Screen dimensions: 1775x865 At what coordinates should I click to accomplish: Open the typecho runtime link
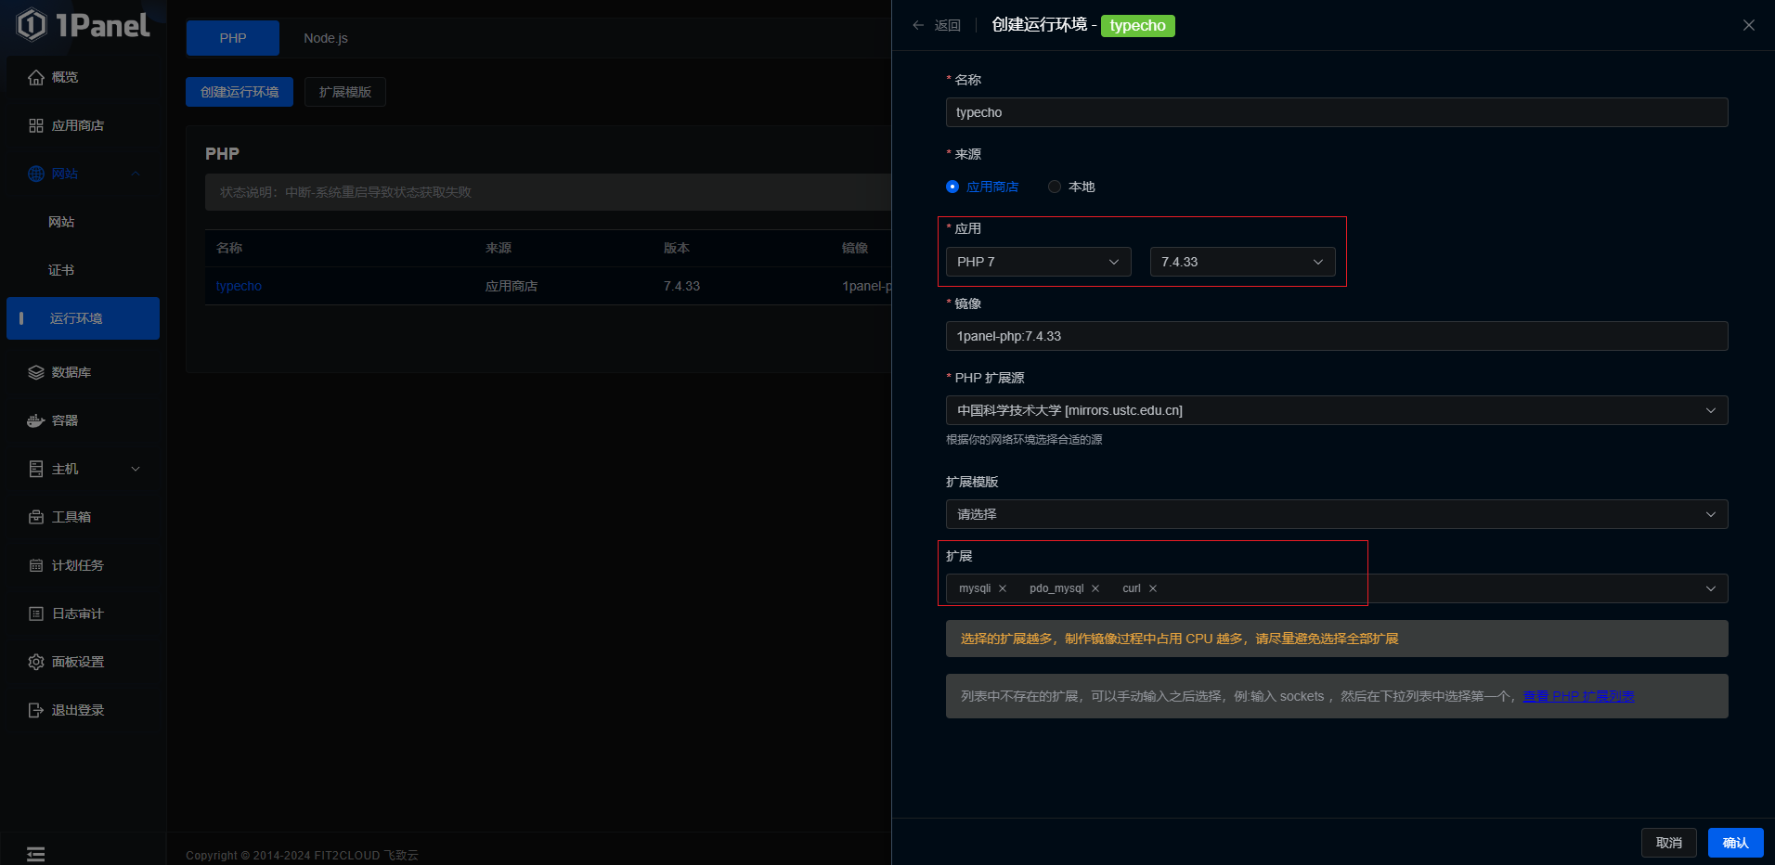tap(239, 286)
